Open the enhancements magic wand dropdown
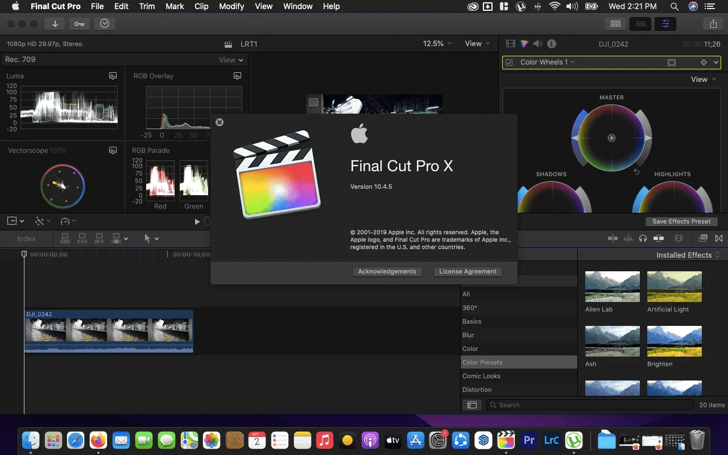The image size is (728, 455). coord(43,221)
